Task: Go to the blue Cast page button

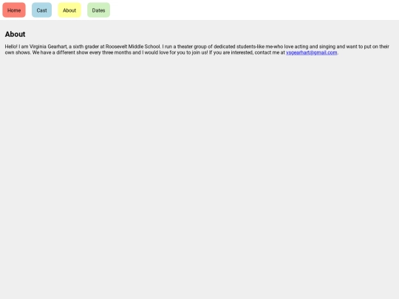Action: coord(41,10)
